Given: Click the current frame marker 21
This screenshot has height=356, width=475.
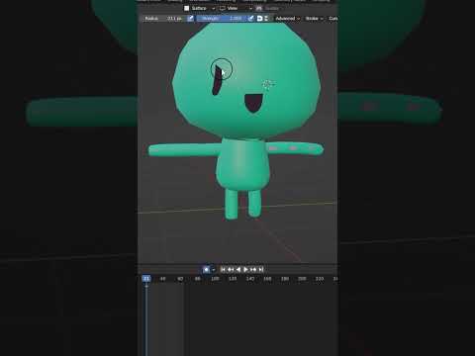Looking at the screenshot, I should point(146,279).
